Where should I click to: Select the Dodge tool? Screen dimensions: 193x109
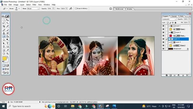click(7, 40)
